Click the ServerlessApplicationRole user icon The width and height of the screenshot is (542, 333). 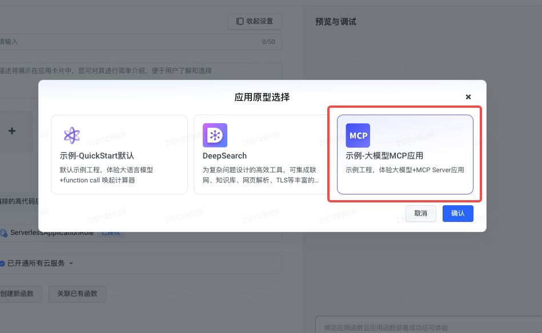3,233
